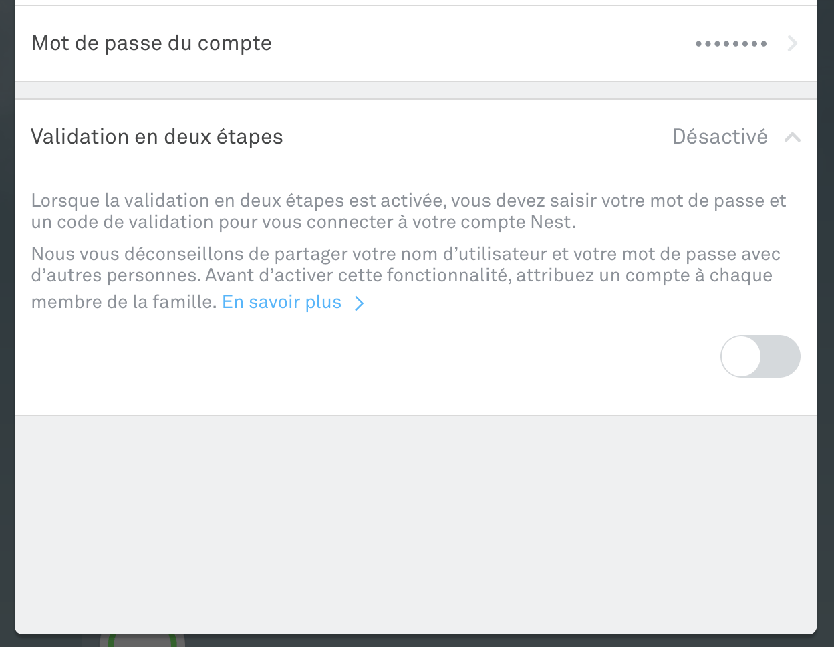Click the partial green ring icon behind the dialog
This screenshot has width=834, height=647.
[x=142, y=641]
